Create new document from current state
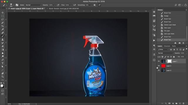 click(x=175, y=43)
